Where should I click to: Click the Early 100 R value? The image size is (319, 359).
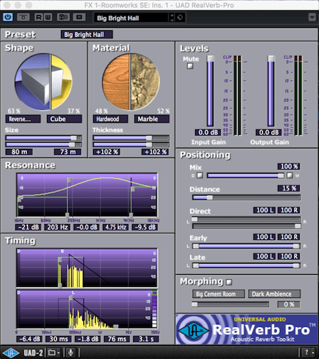coord(289,237)
